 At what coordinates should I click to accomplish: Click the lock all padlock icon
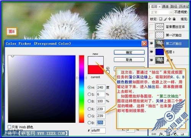tap(174, 19)
